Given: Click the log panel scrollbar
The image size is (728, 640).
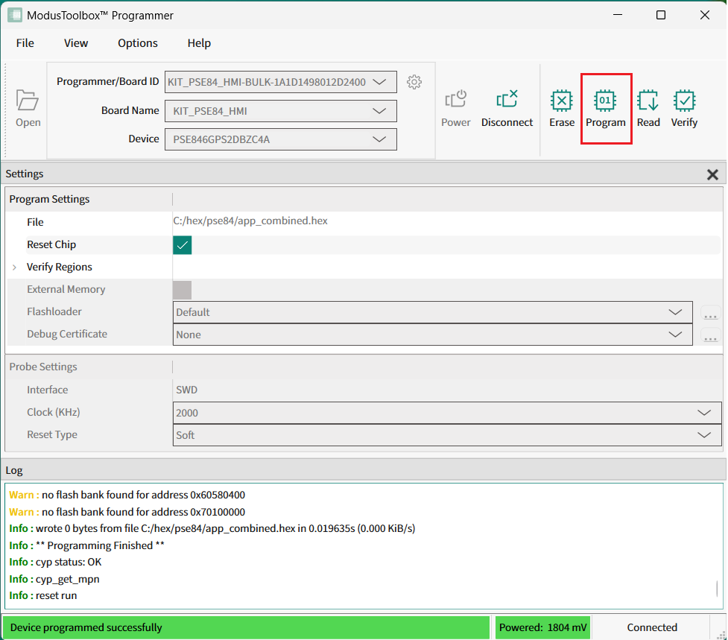Looking at the screenshot, I should 717,589.
